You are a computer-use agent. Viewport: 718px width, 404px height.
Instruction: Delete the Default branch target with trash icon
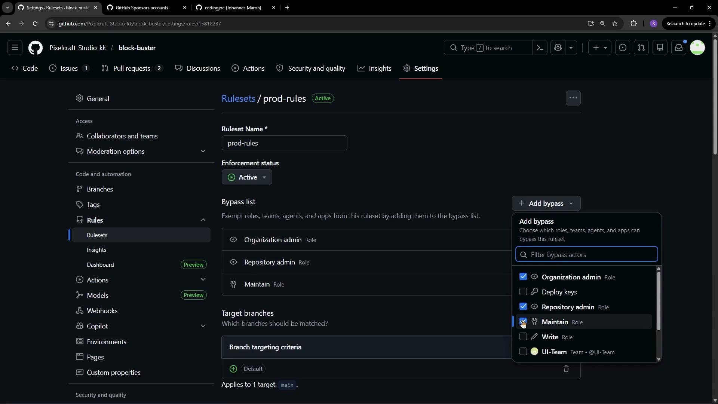(566, 369)
